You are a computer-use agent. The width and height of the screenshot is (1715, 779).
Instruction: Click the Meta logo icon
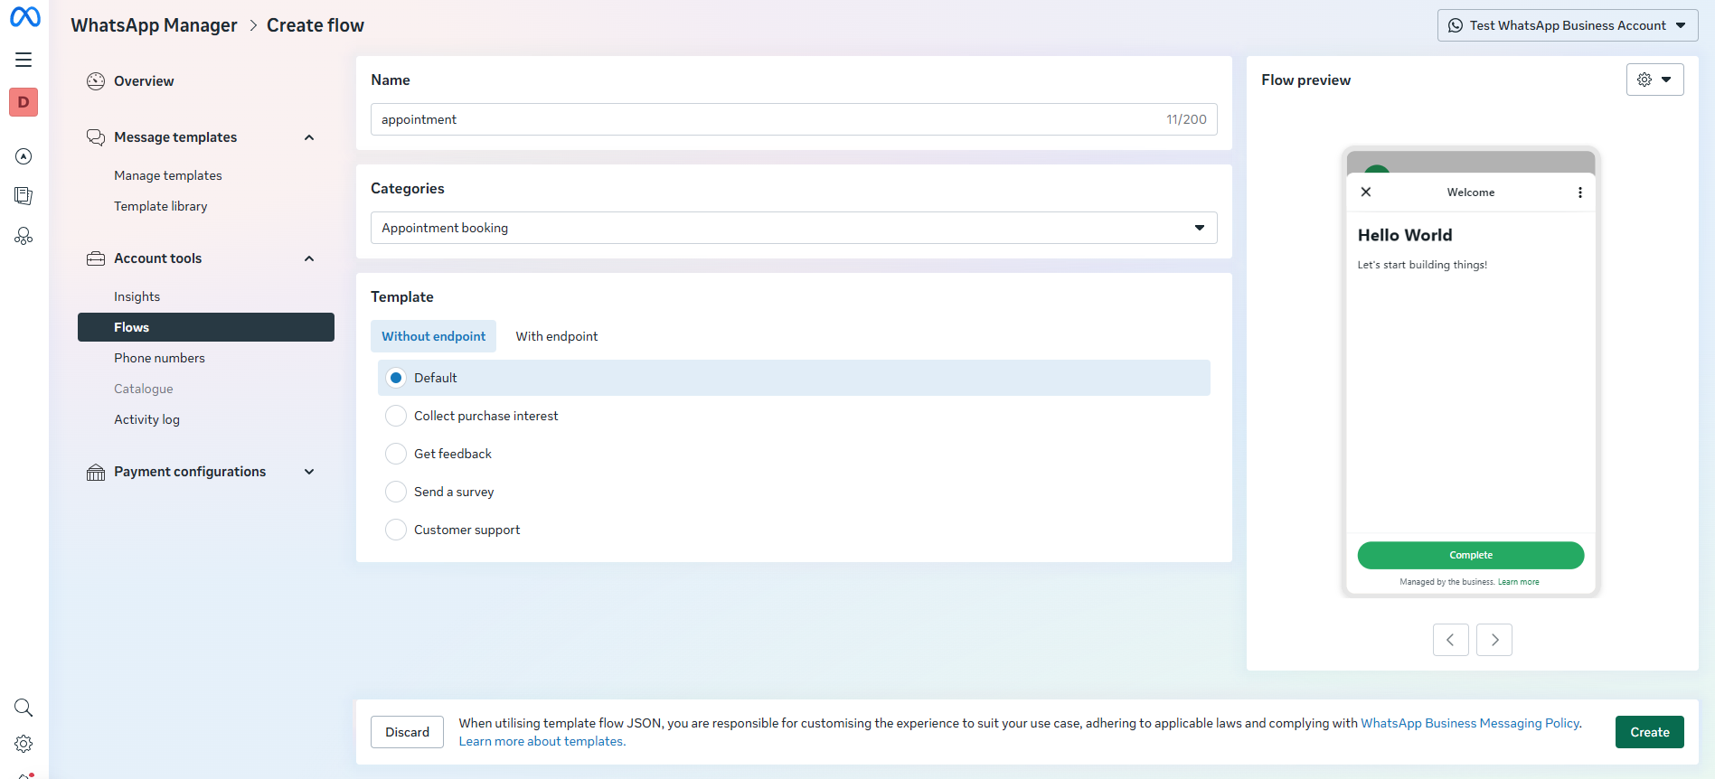click(24, 17)
